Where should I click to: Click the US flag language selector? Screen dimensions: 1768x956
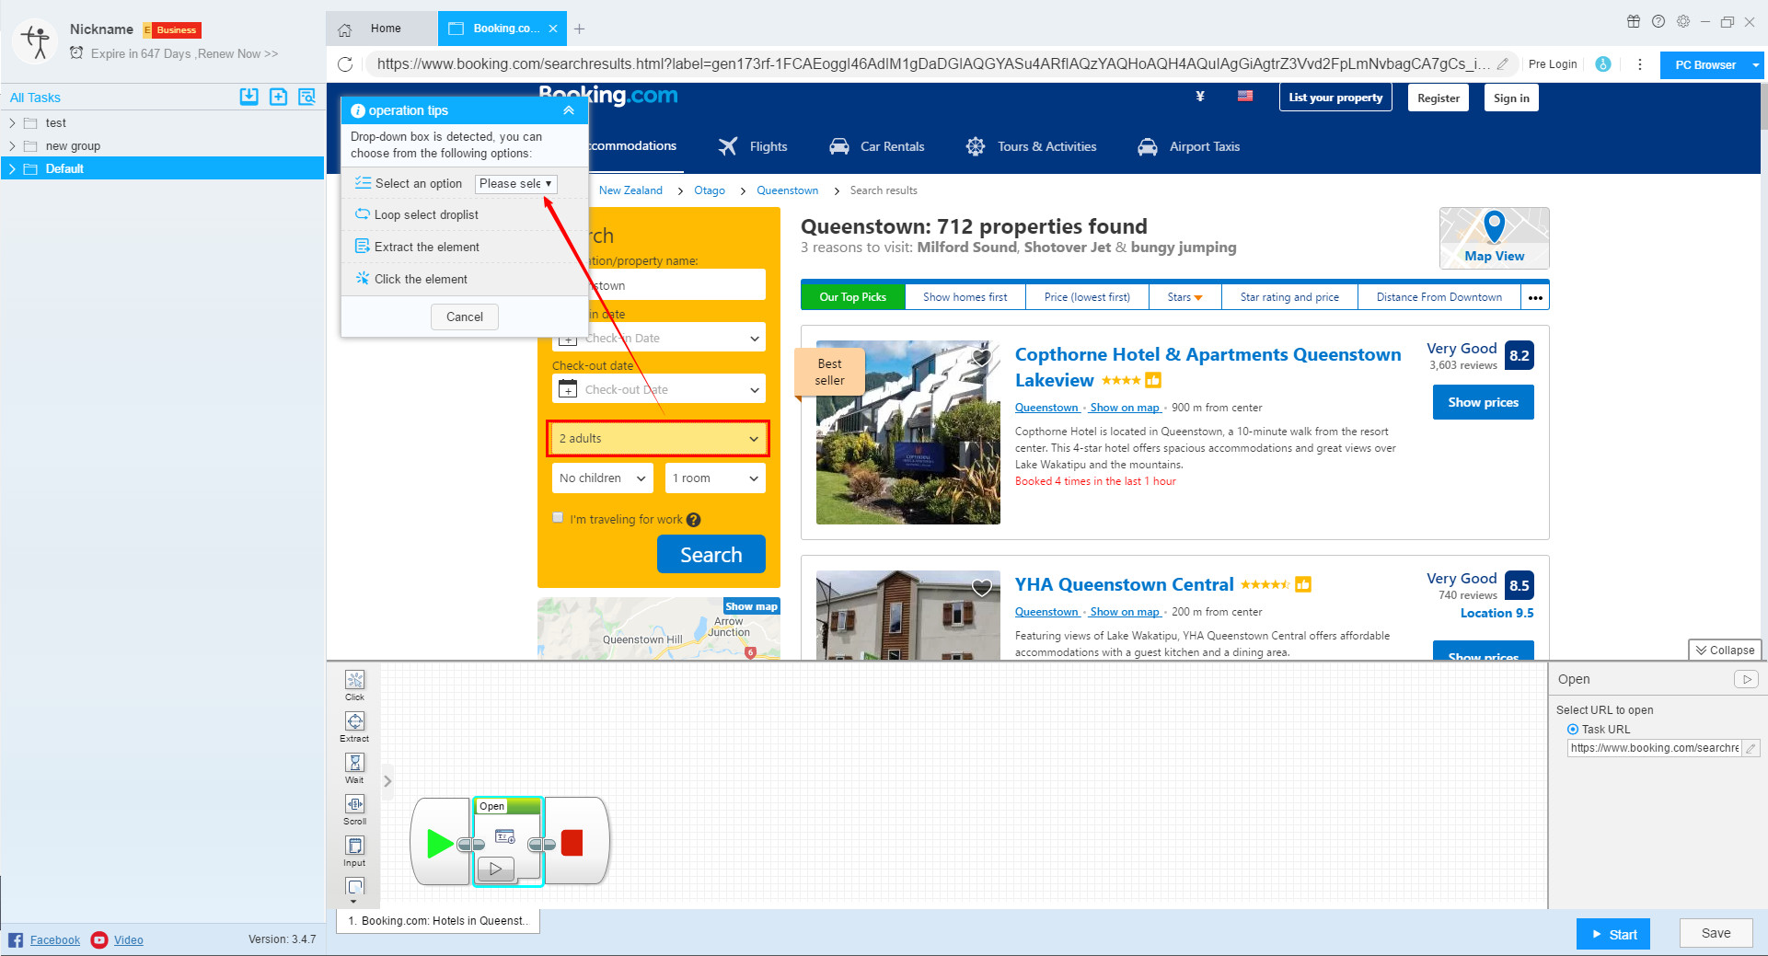[1245, 96]
